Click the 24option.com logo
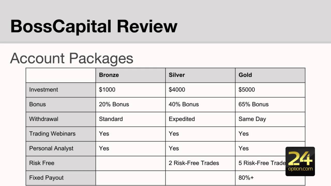 [300, 161]
